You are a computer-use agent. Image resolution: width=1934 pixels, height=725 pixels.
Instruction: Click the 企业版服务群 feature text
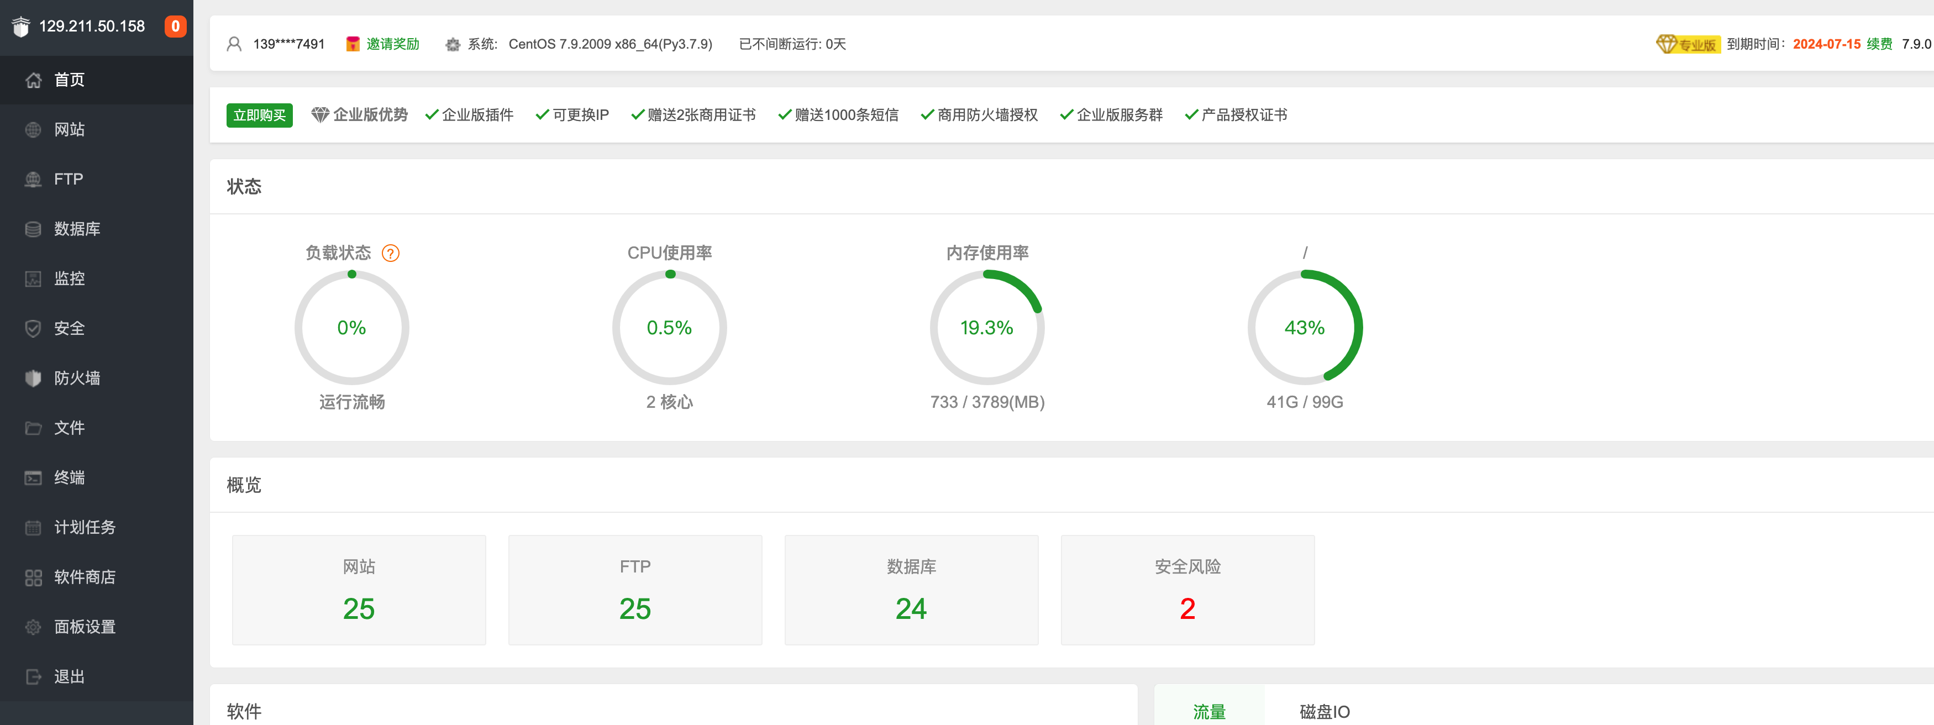(1120, 115)
